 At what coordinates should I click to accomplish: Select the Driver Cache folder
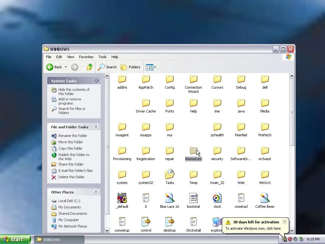[146, 106]
